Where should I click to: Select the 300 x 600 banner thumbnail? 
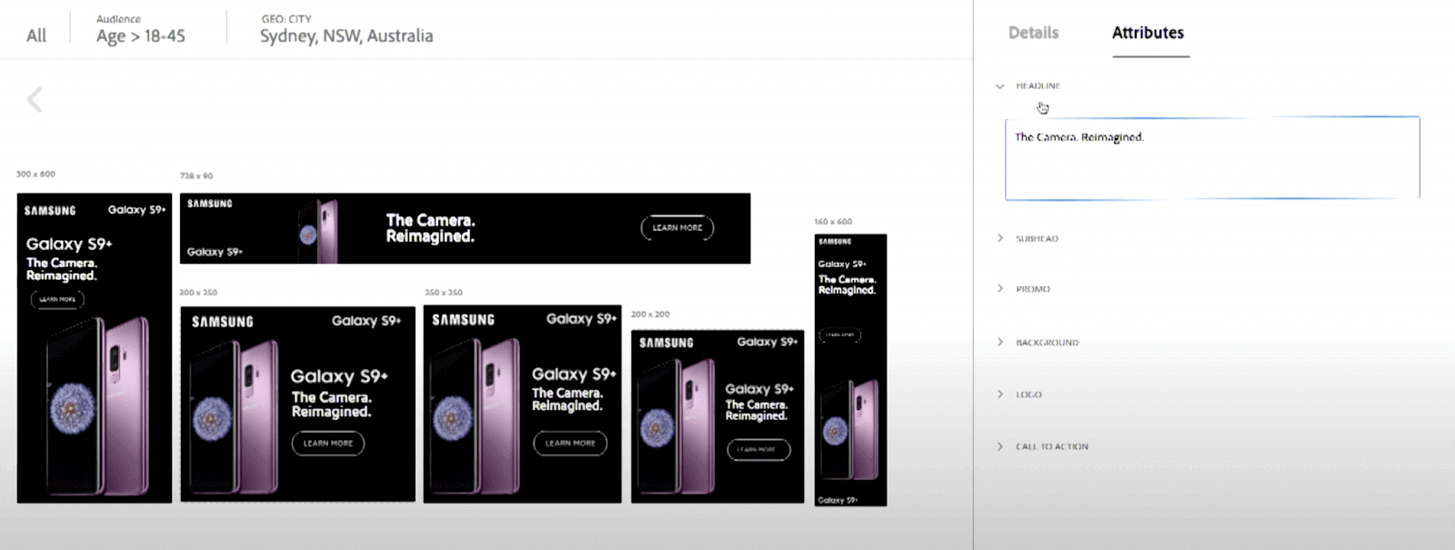[95, 348]
